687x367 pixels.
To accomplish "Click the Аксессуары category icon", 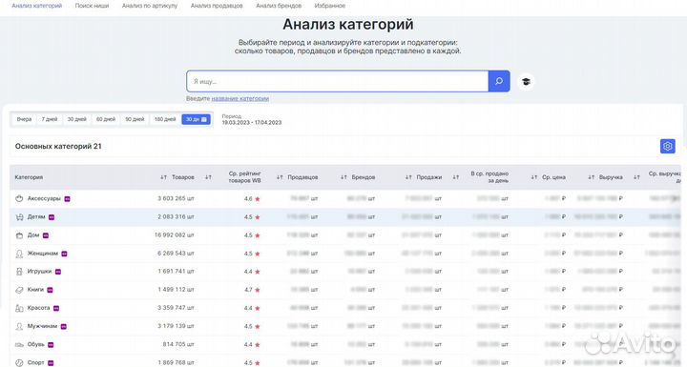I will [x=19, y=198].
